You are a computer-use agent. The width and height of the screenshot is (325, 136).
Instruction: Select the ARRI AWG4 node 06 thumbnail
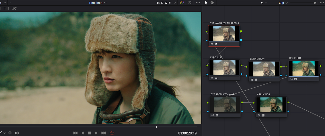pyautogui.click(x=271, y=105)
